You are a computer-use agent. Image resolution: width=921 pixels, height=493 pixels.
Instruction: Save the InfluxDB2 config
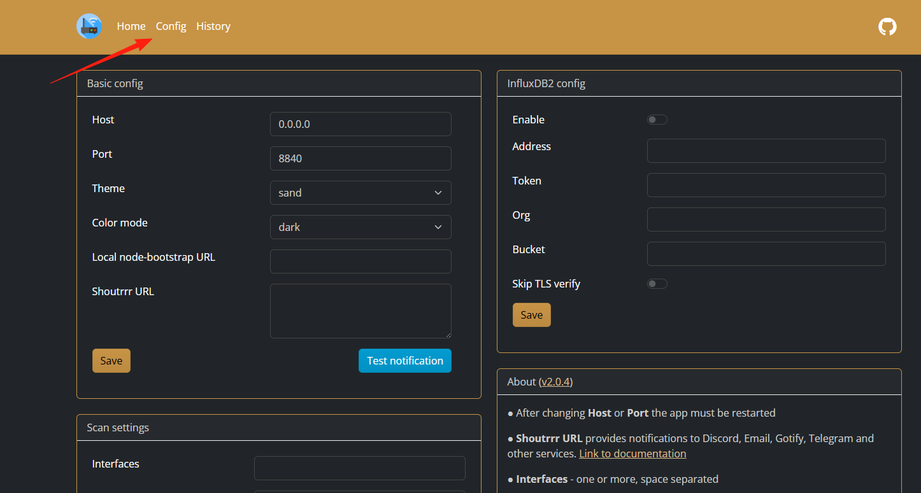532,315
